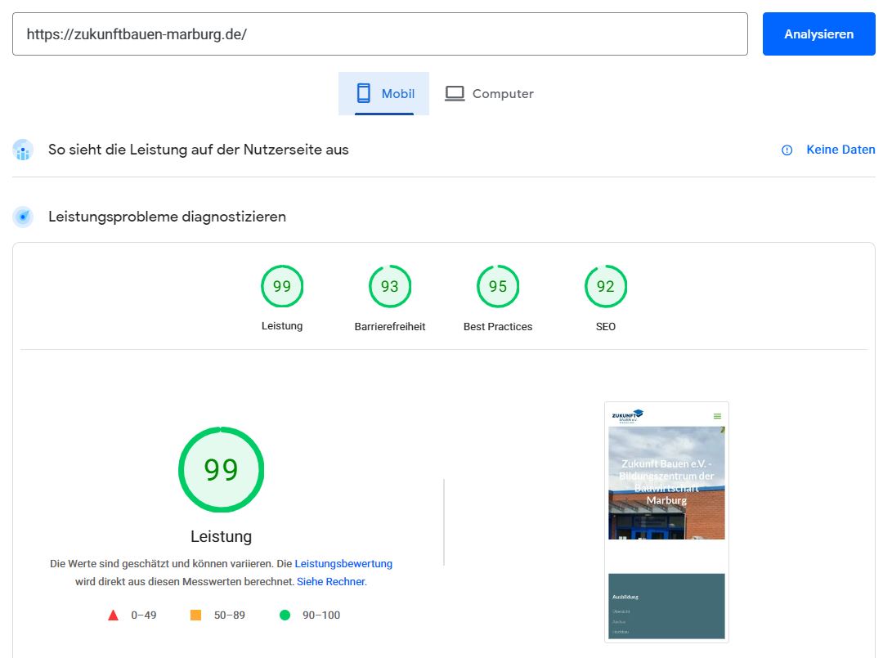Open the Leistungsbewertung link

[343, 564]
